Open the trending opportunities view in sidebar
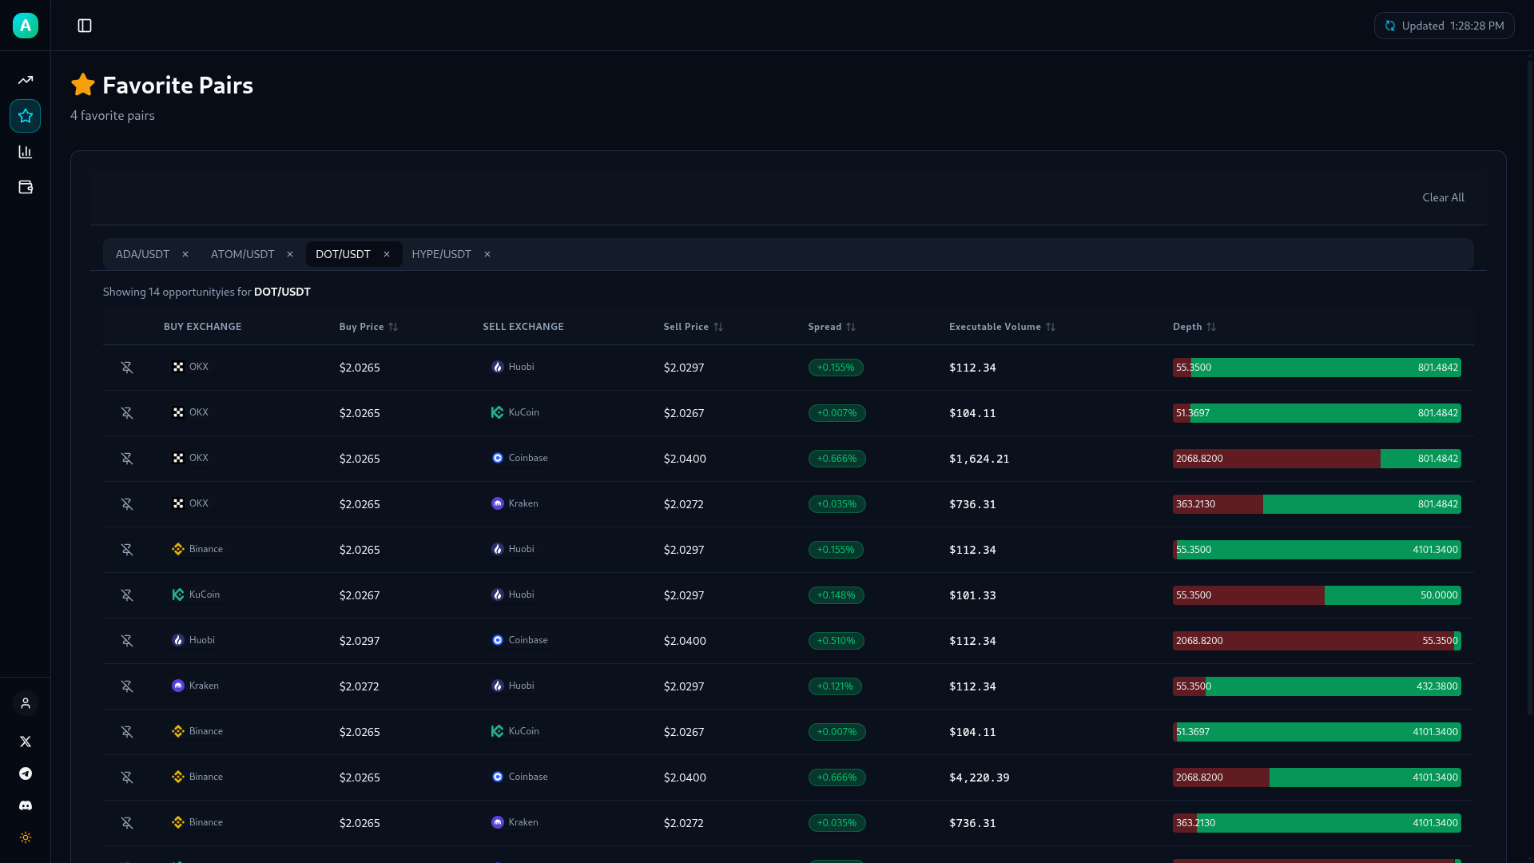The width and height of the screenshot is (1534, 863). [25, 80]
